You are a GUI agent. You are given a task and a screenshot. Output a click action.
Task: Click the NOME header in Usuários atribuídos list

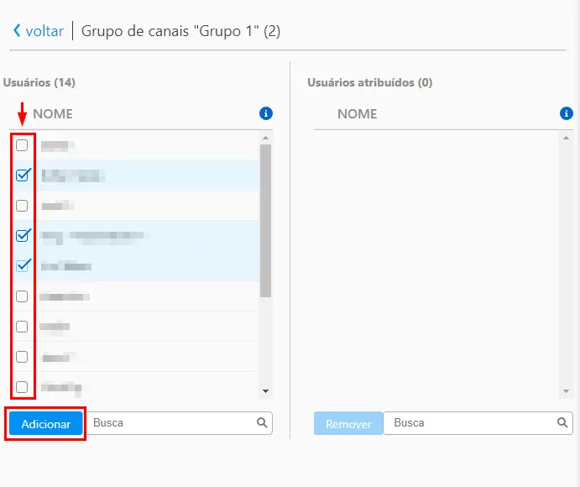click(358, 113)
